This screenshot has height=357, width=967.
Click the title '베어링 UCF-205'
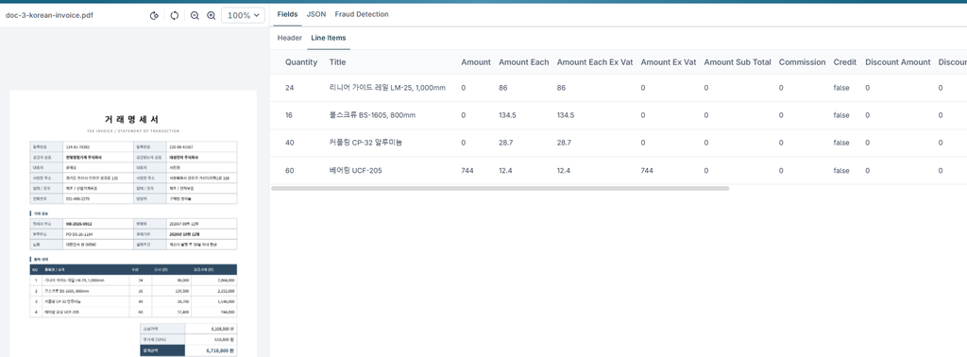coord(356,171)
